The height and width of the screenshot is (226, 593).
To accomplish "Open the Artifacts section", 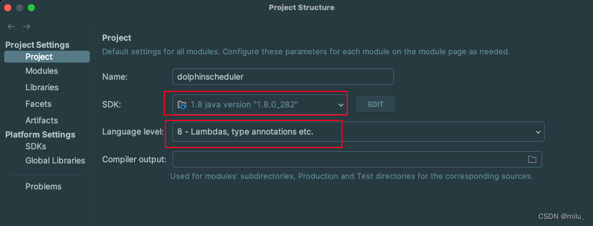I will [41, 120].
